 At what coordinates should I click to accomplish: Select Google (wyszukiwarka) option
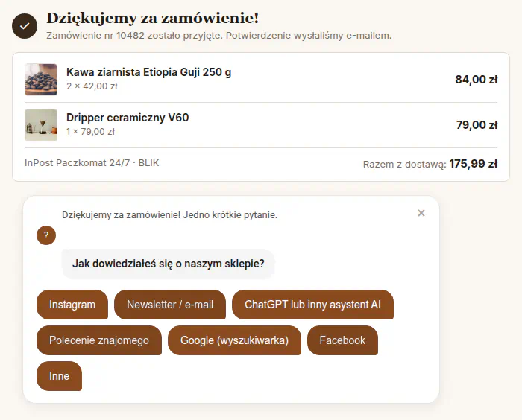tap(234, 340)
